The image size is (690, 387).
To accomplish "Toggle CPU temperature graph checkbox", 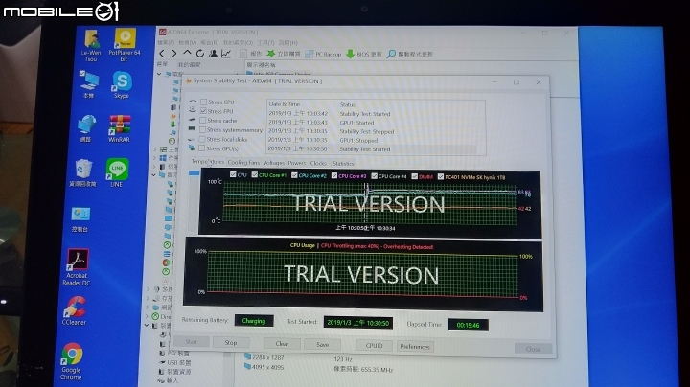I will [233, 174].
